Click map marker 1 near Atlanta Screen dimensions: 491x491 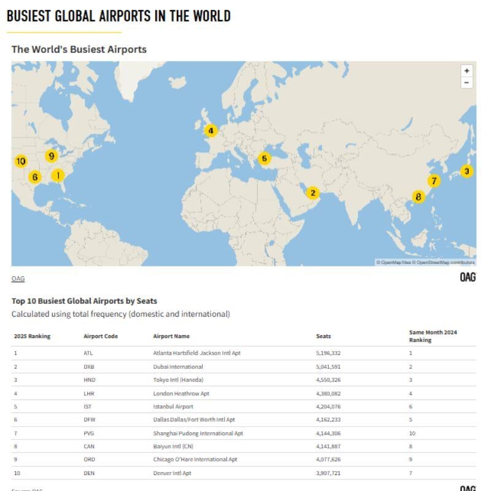click(x=58, y=176)
